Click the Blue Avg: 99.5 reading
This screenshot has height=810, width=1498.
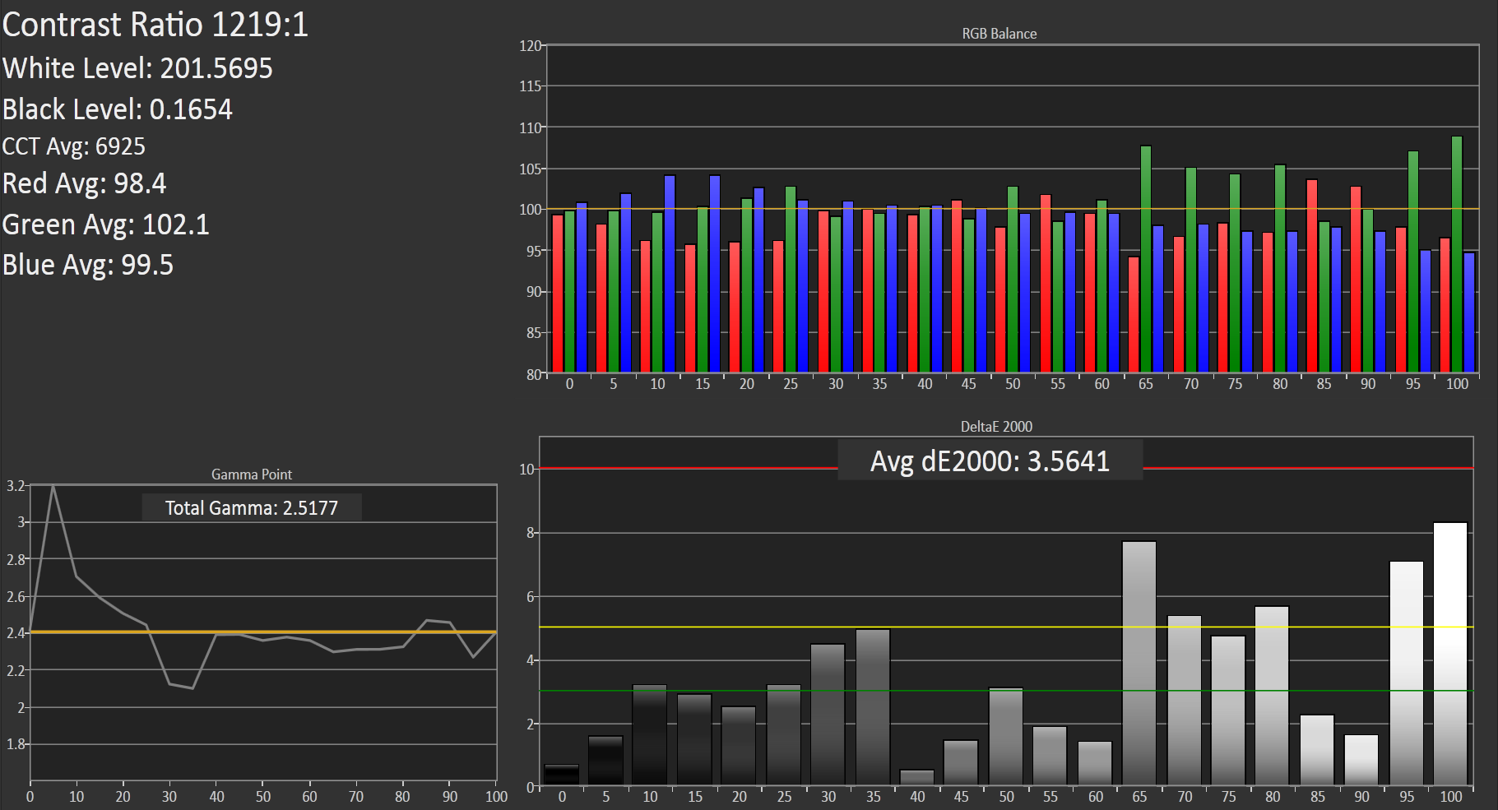click(x=88, y=265)
